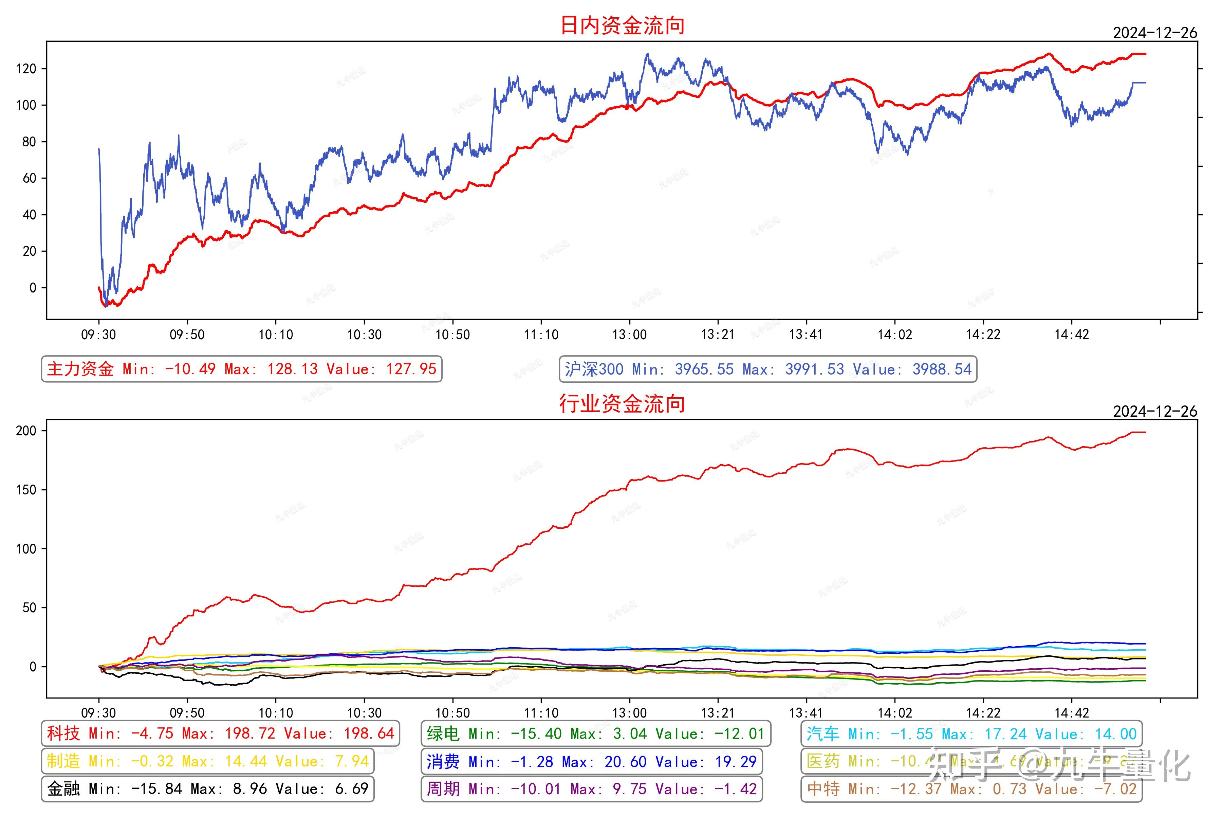Click the 40 y-axis label in the top chart
This screenshot has width=1222, height=815.
30,215
